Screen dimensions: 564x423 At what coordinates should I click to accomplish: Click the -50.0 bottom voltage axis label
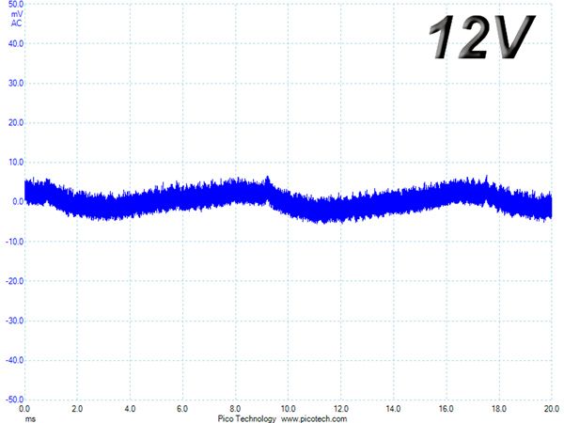pyautogui.click(x=15, y=399)
